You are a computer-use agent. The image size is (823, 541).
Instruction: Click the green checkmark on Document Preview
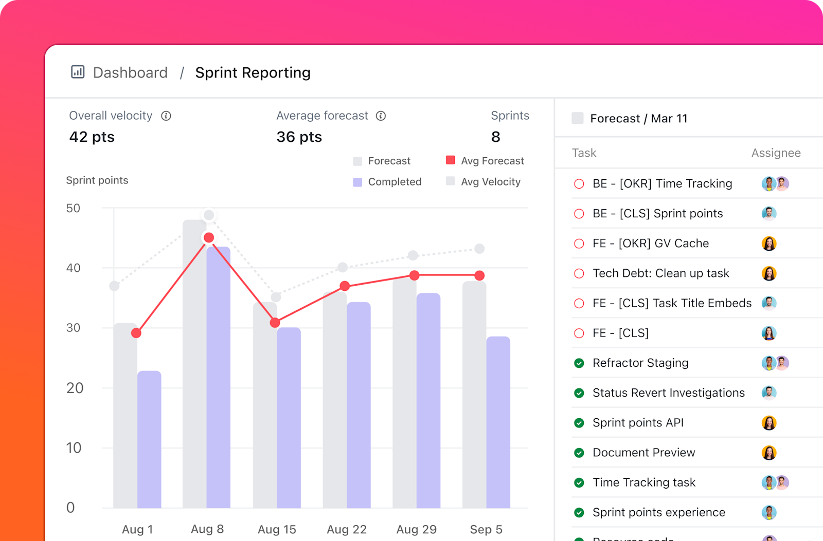[x=580, y=452]
